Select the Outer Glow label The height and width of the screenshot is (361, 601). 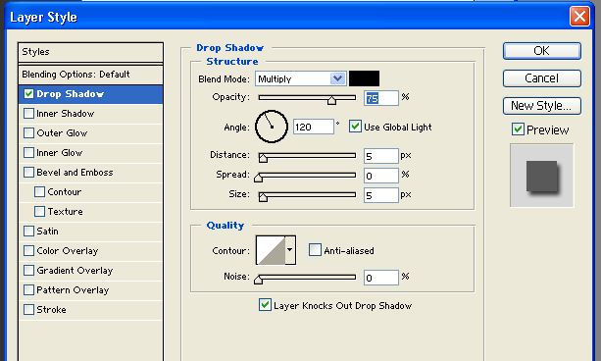[62, 133]
